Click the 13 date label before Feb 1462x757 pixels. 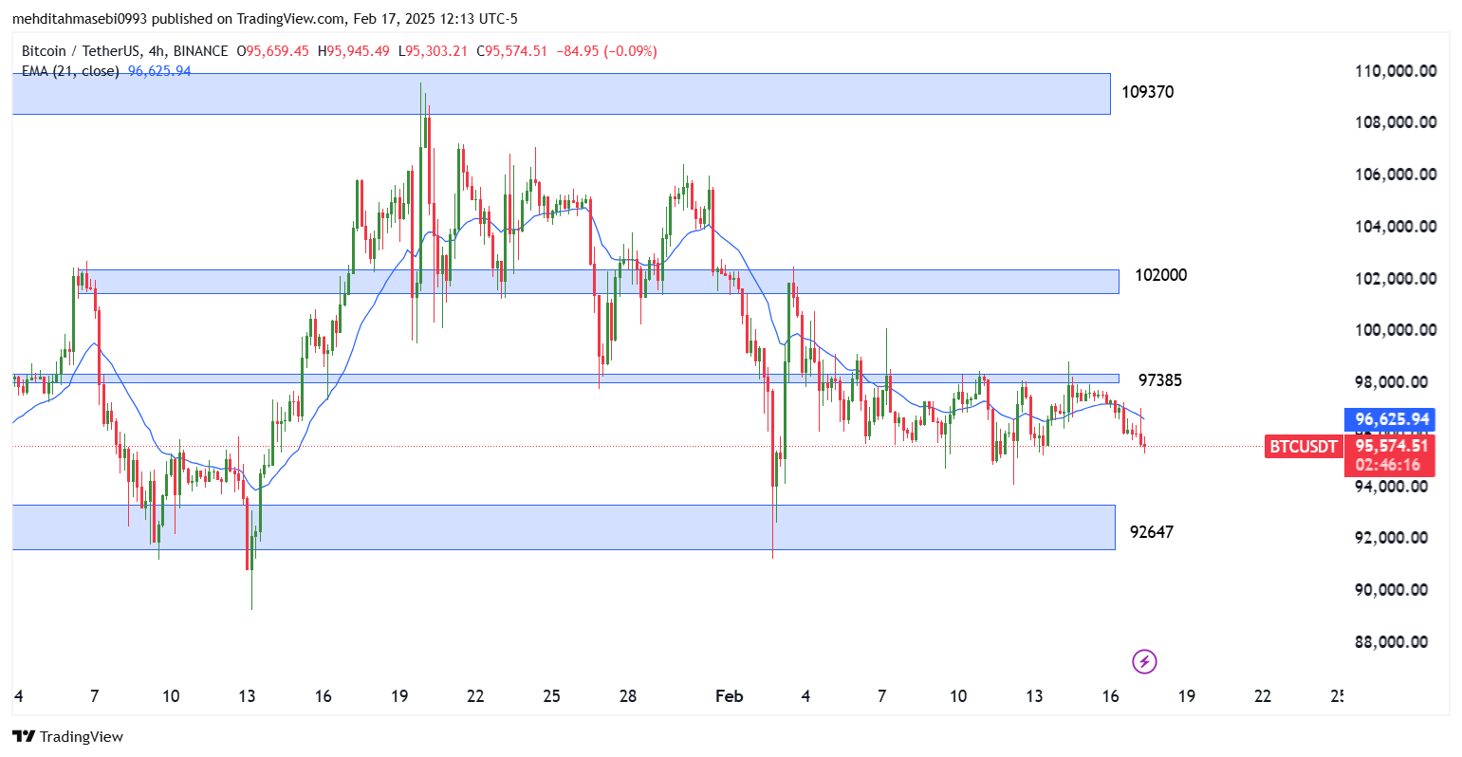247,696
